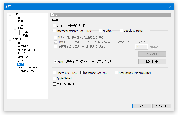178x115 pixels.
Task: Open ネットワーク settings page
Action: pyautogui.click(x=24, y=53)
